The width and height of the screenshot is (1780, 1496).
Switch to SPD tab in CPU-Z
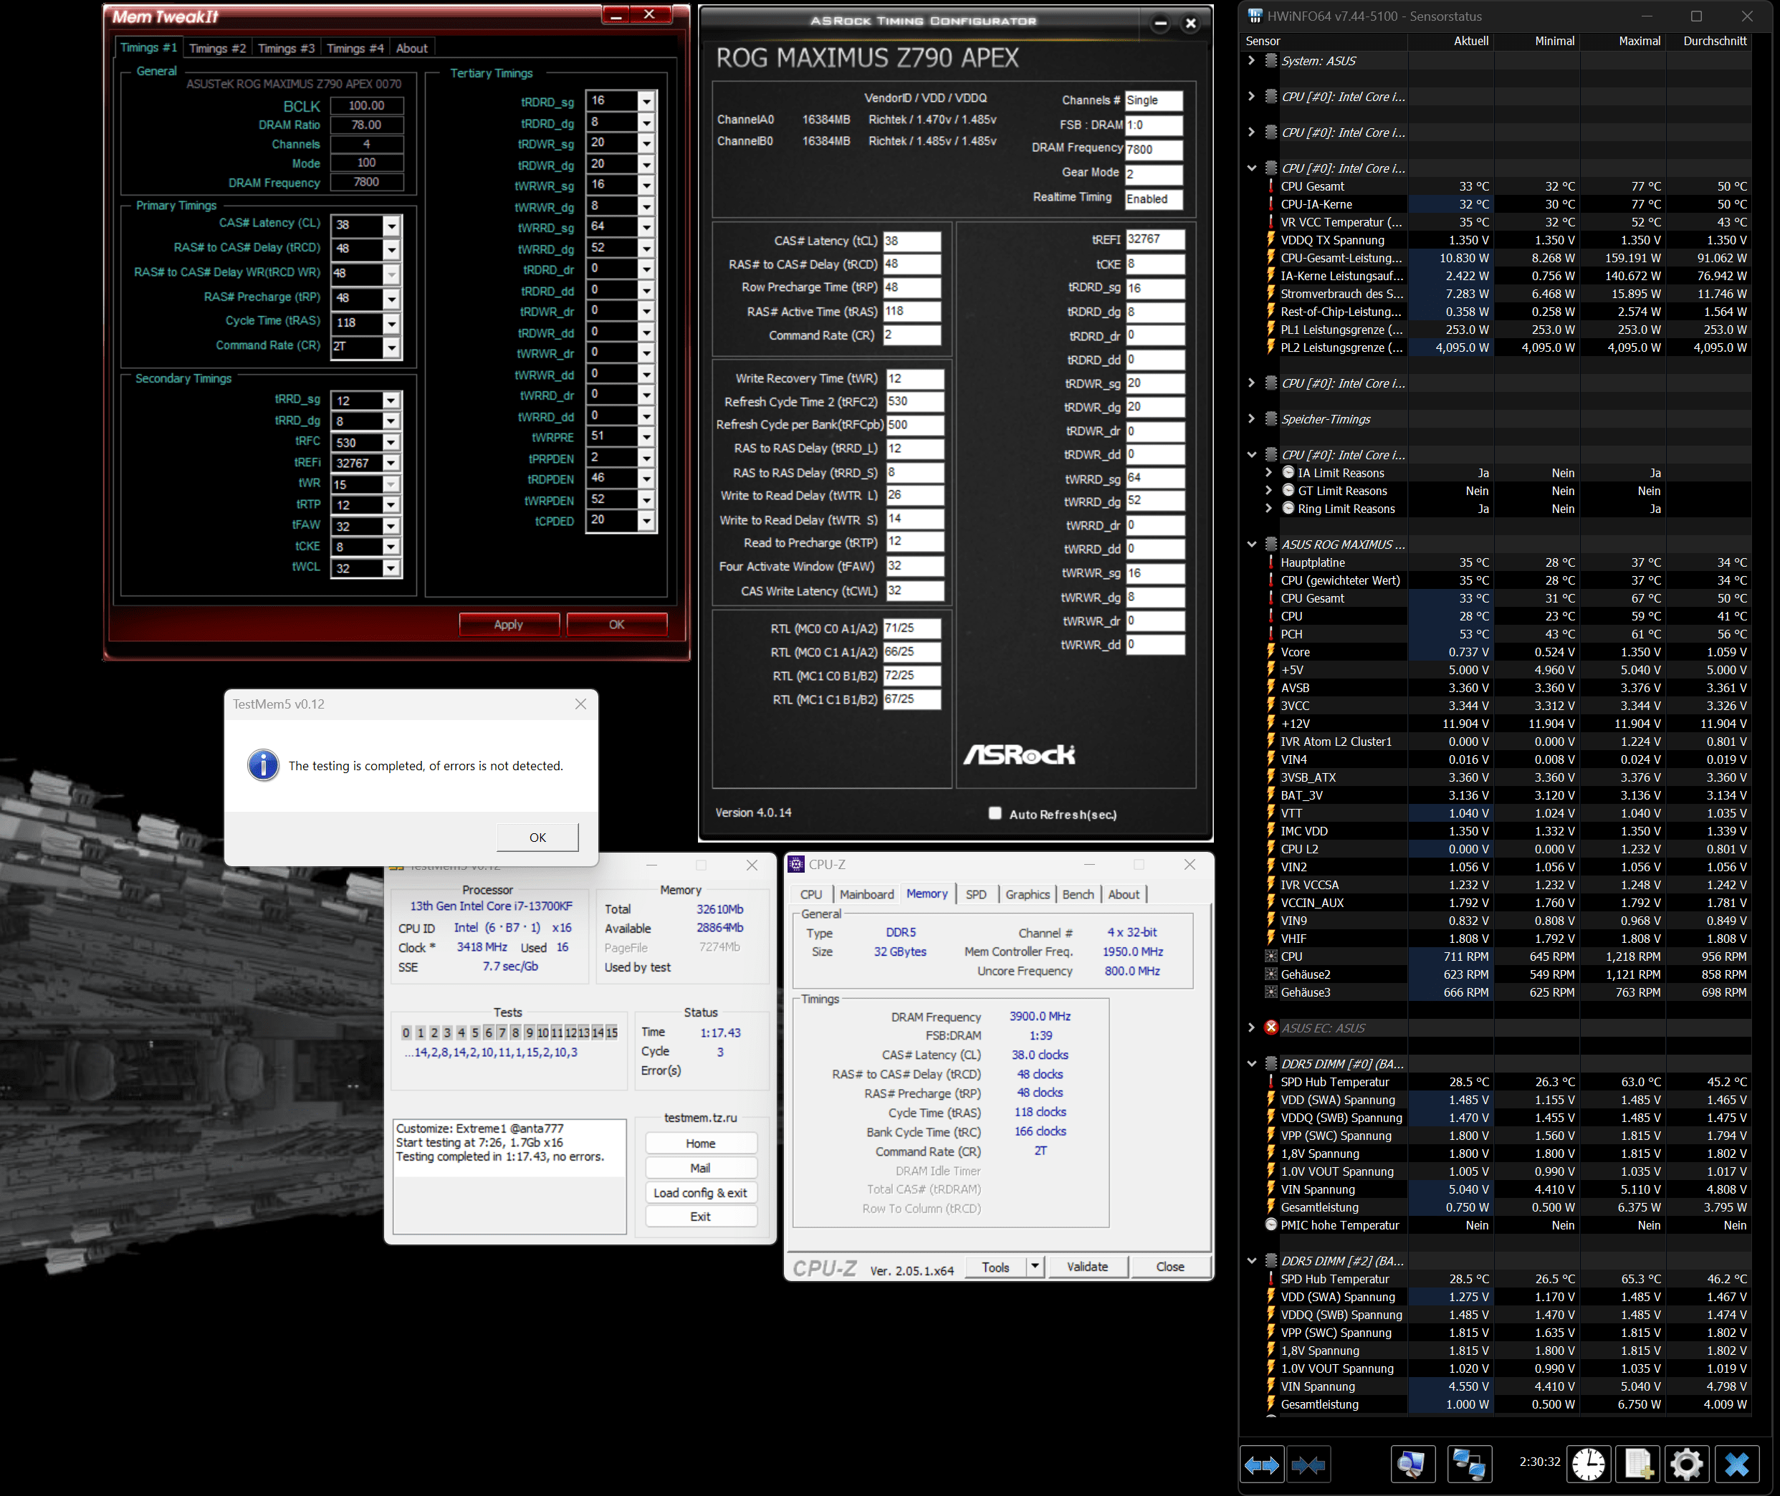pos(975,894)
